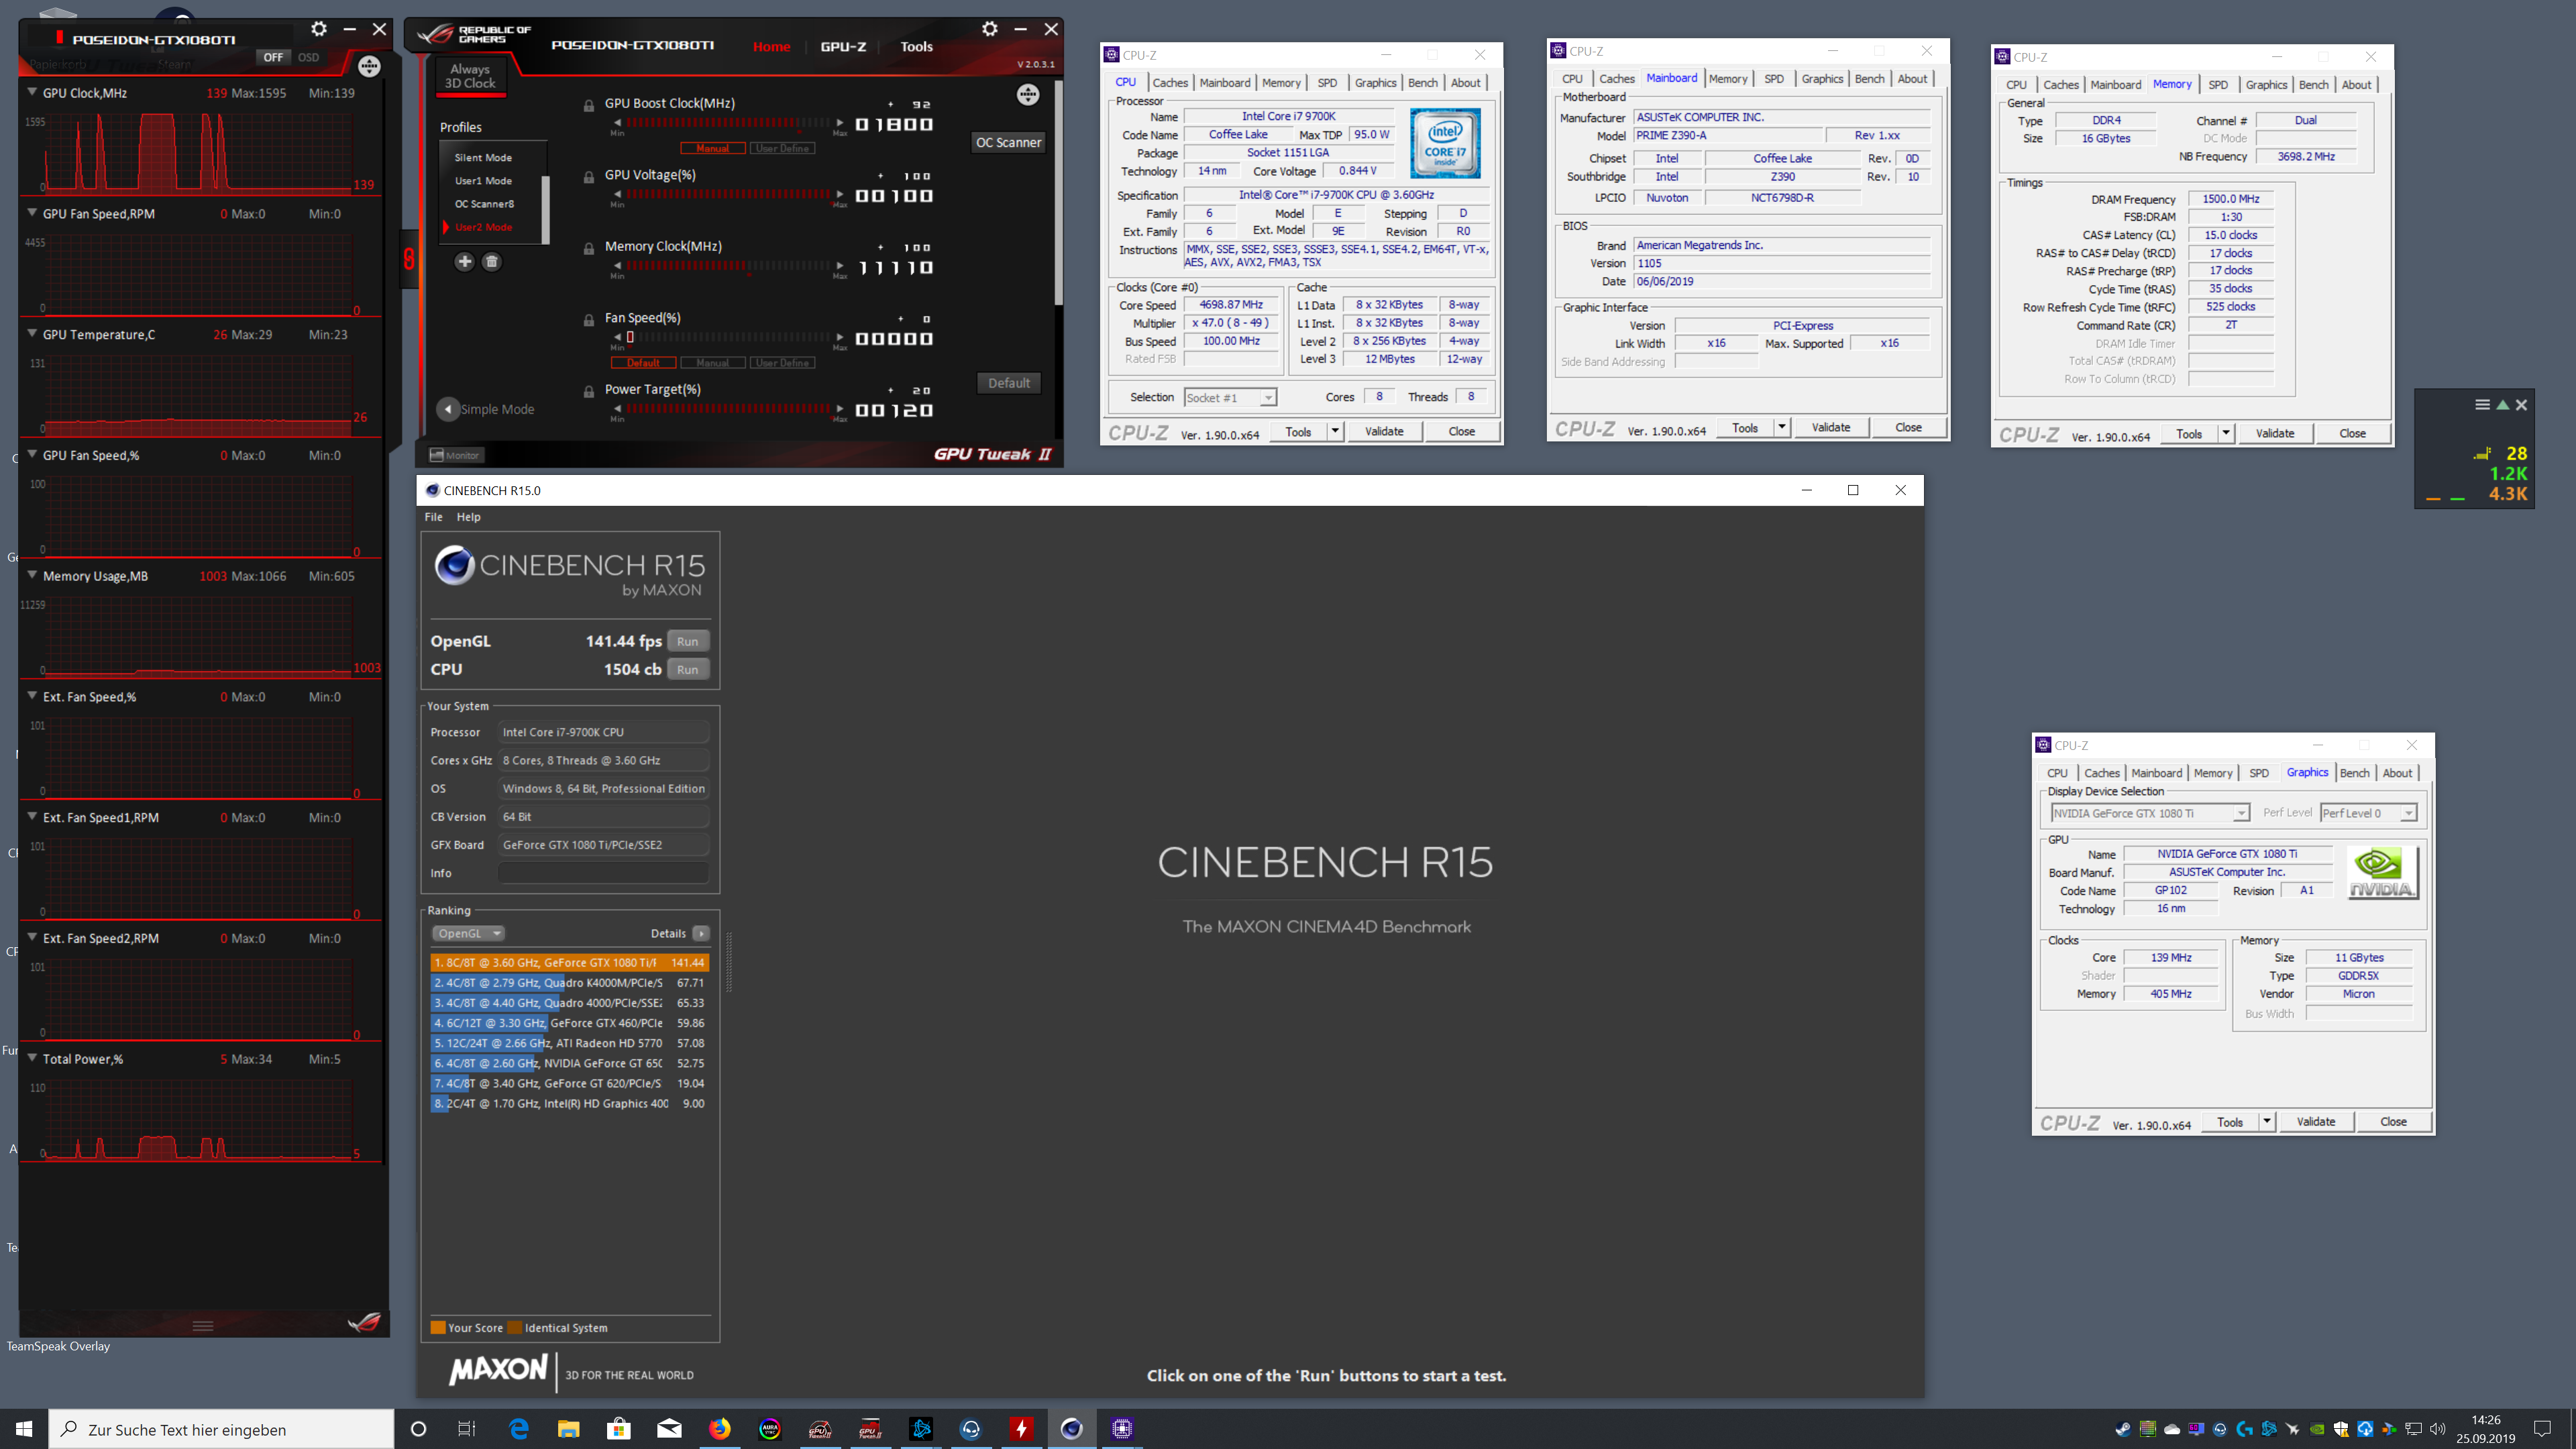Open settings gear in monitor panel
The width and height of the screenshot is (2576, 1449).
click(318, 29)
